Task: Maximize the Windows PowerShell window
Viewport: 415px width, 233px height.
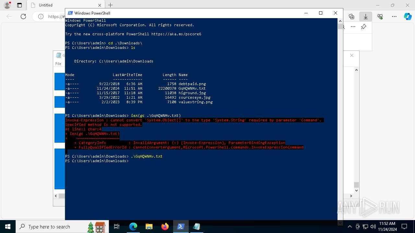Action: pyautogui.click(x=321, y=13)
